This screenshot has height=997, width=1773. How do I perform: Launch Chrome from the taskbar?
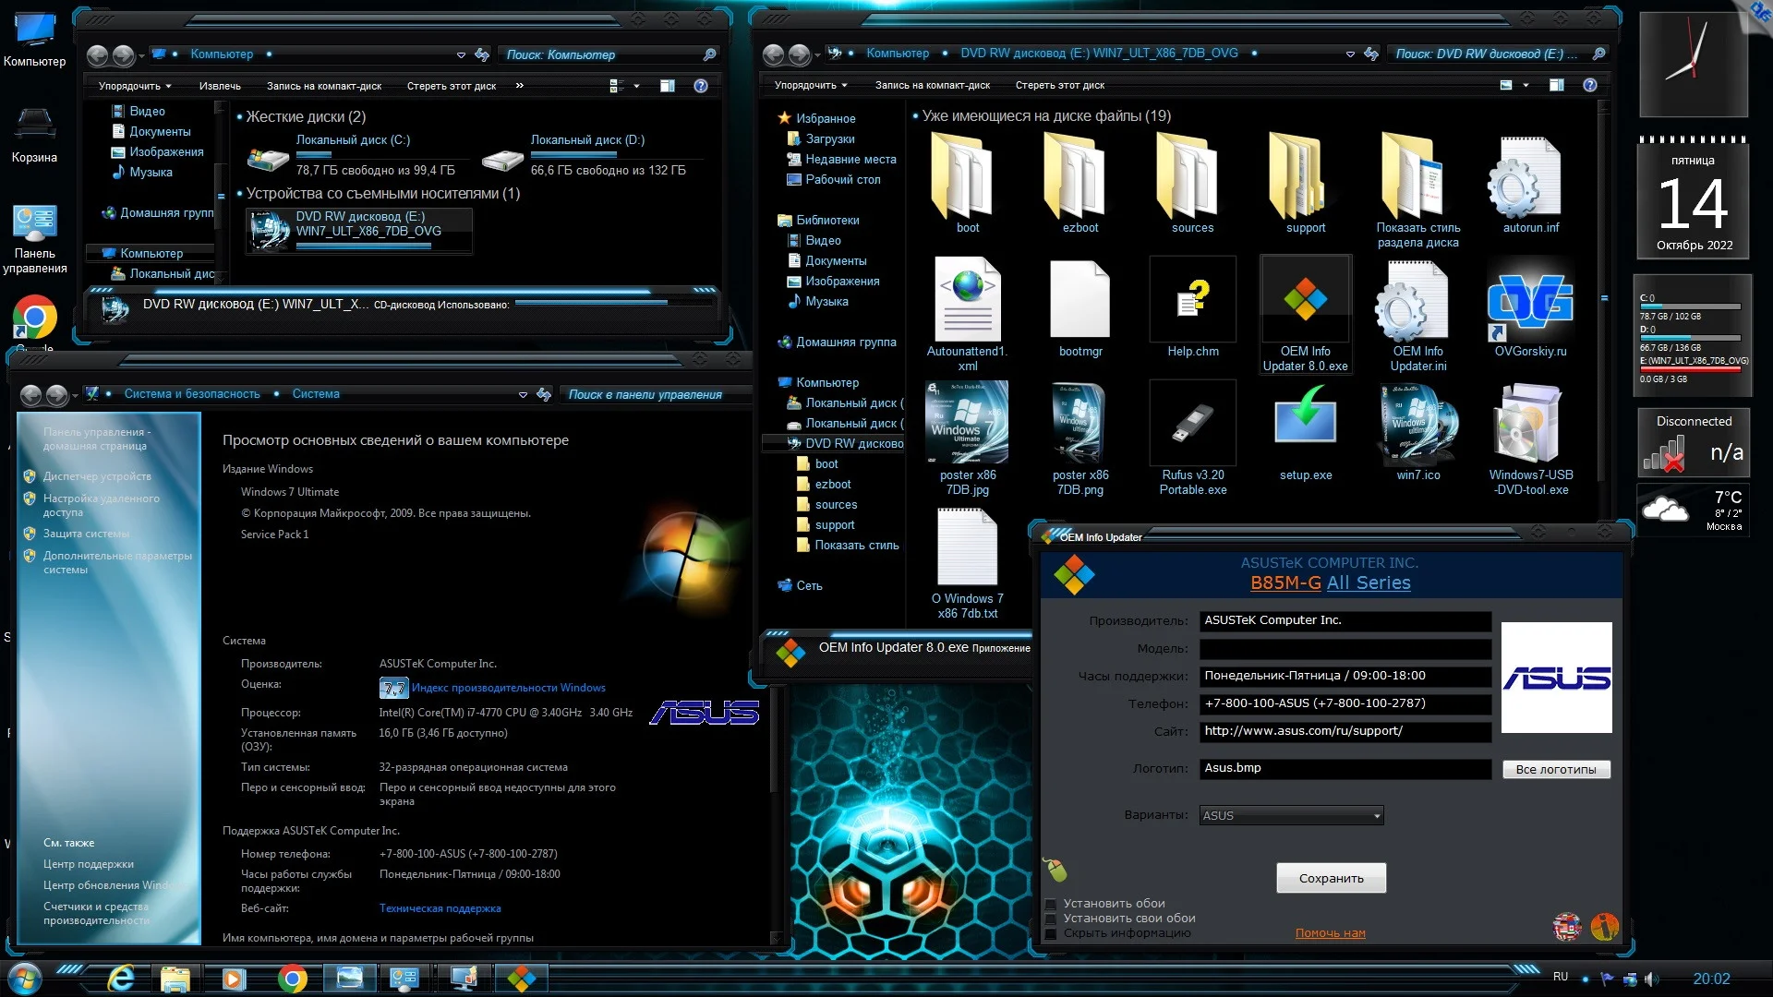point(293,979)
